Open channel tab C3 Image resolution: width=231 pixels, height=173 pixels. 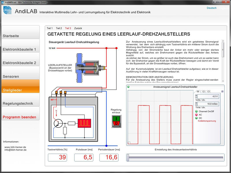coord(208,91)
